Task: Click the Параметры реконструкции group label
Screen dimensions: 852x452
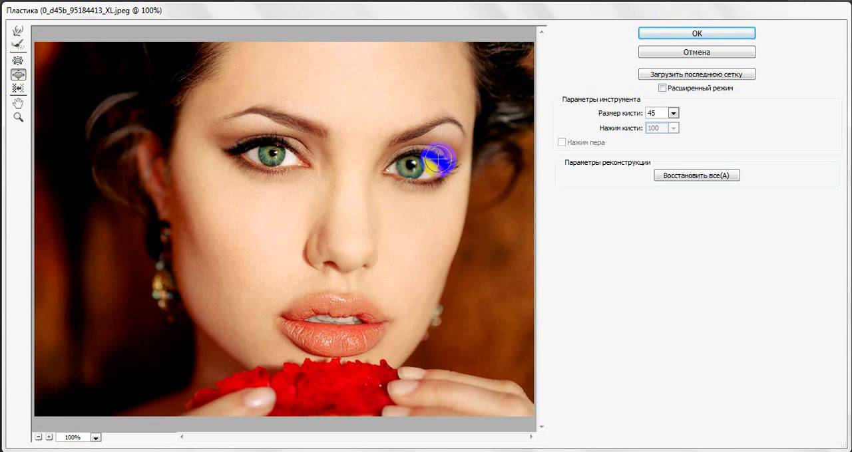Action: (607, 162)
